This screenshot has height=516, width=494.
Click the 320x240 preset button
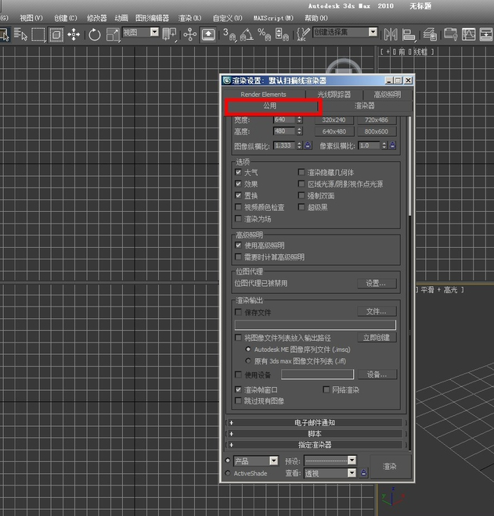(334, 120)
